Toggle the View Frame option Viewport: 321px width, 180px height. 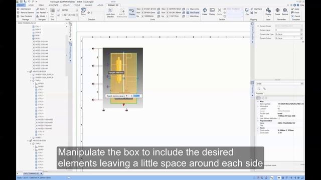pos(193,12)
